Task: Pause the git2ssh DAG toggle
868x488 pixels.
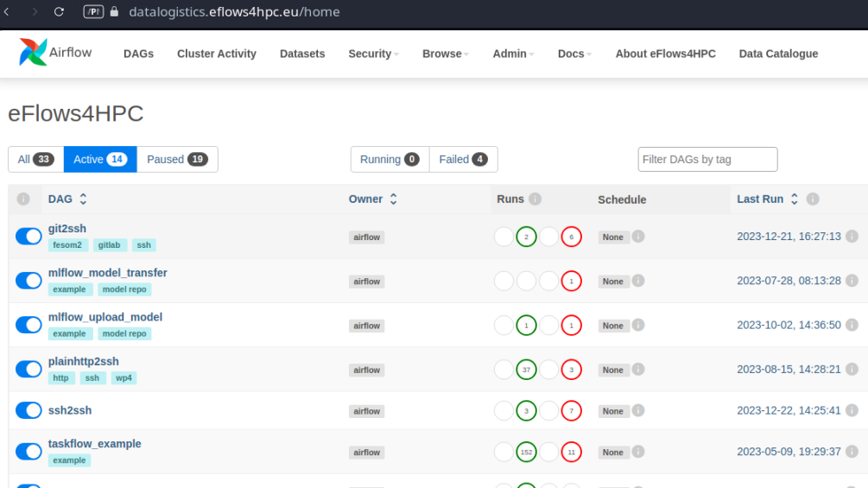Action: (29, 237)
